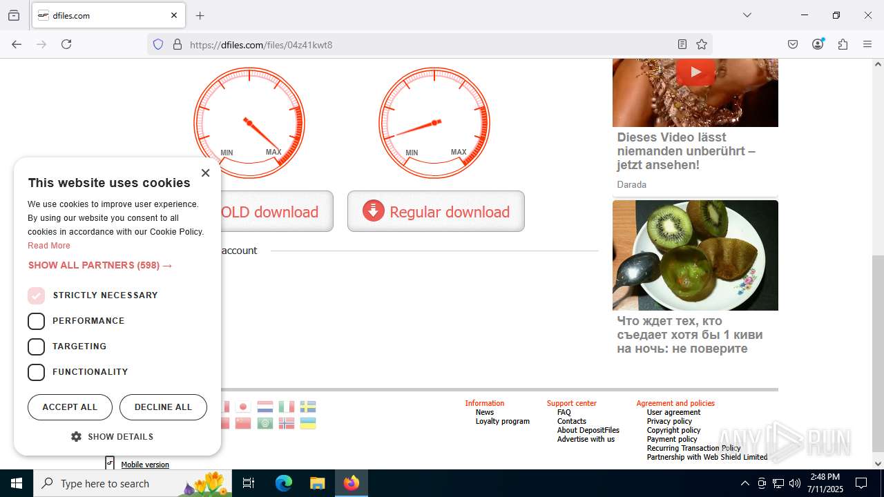Select the Ukrainian flag language
884x497 pixels.
[308, 423]
